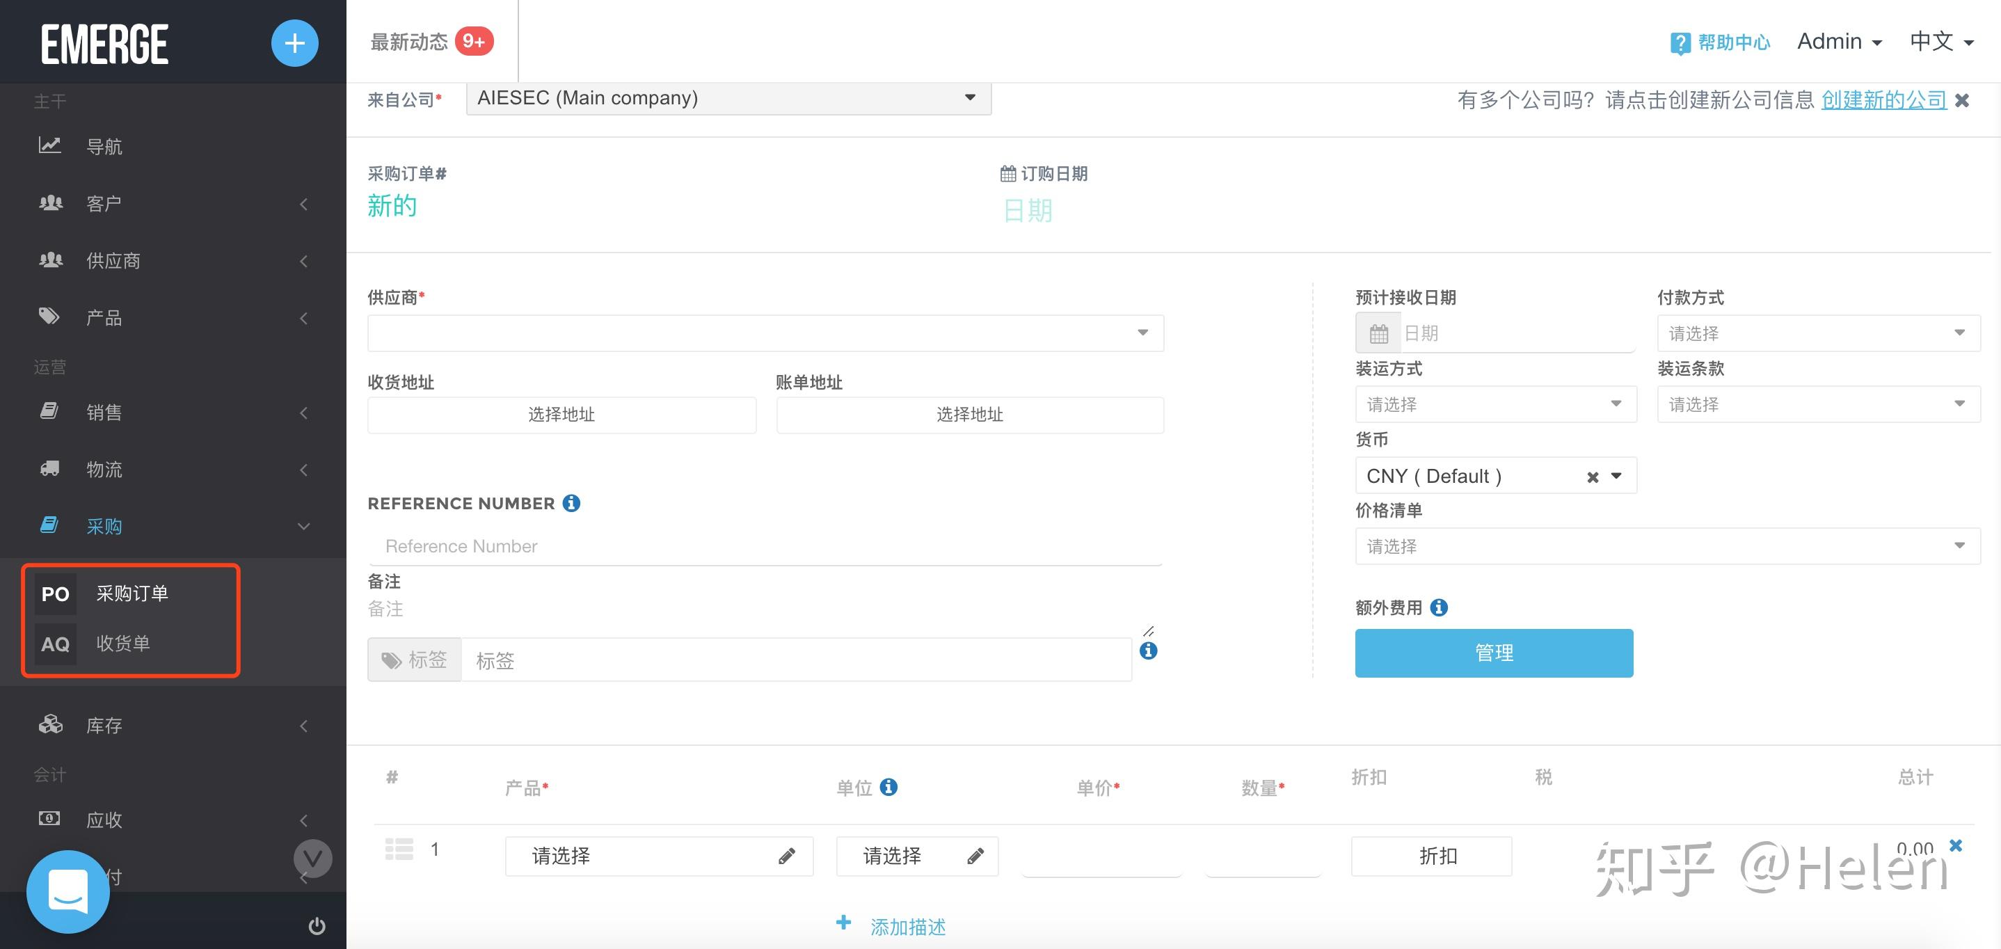This screenshot has width=2001, height=949.
Task: Click 选择地址 under 账单地址
Action: click(969, 415)
